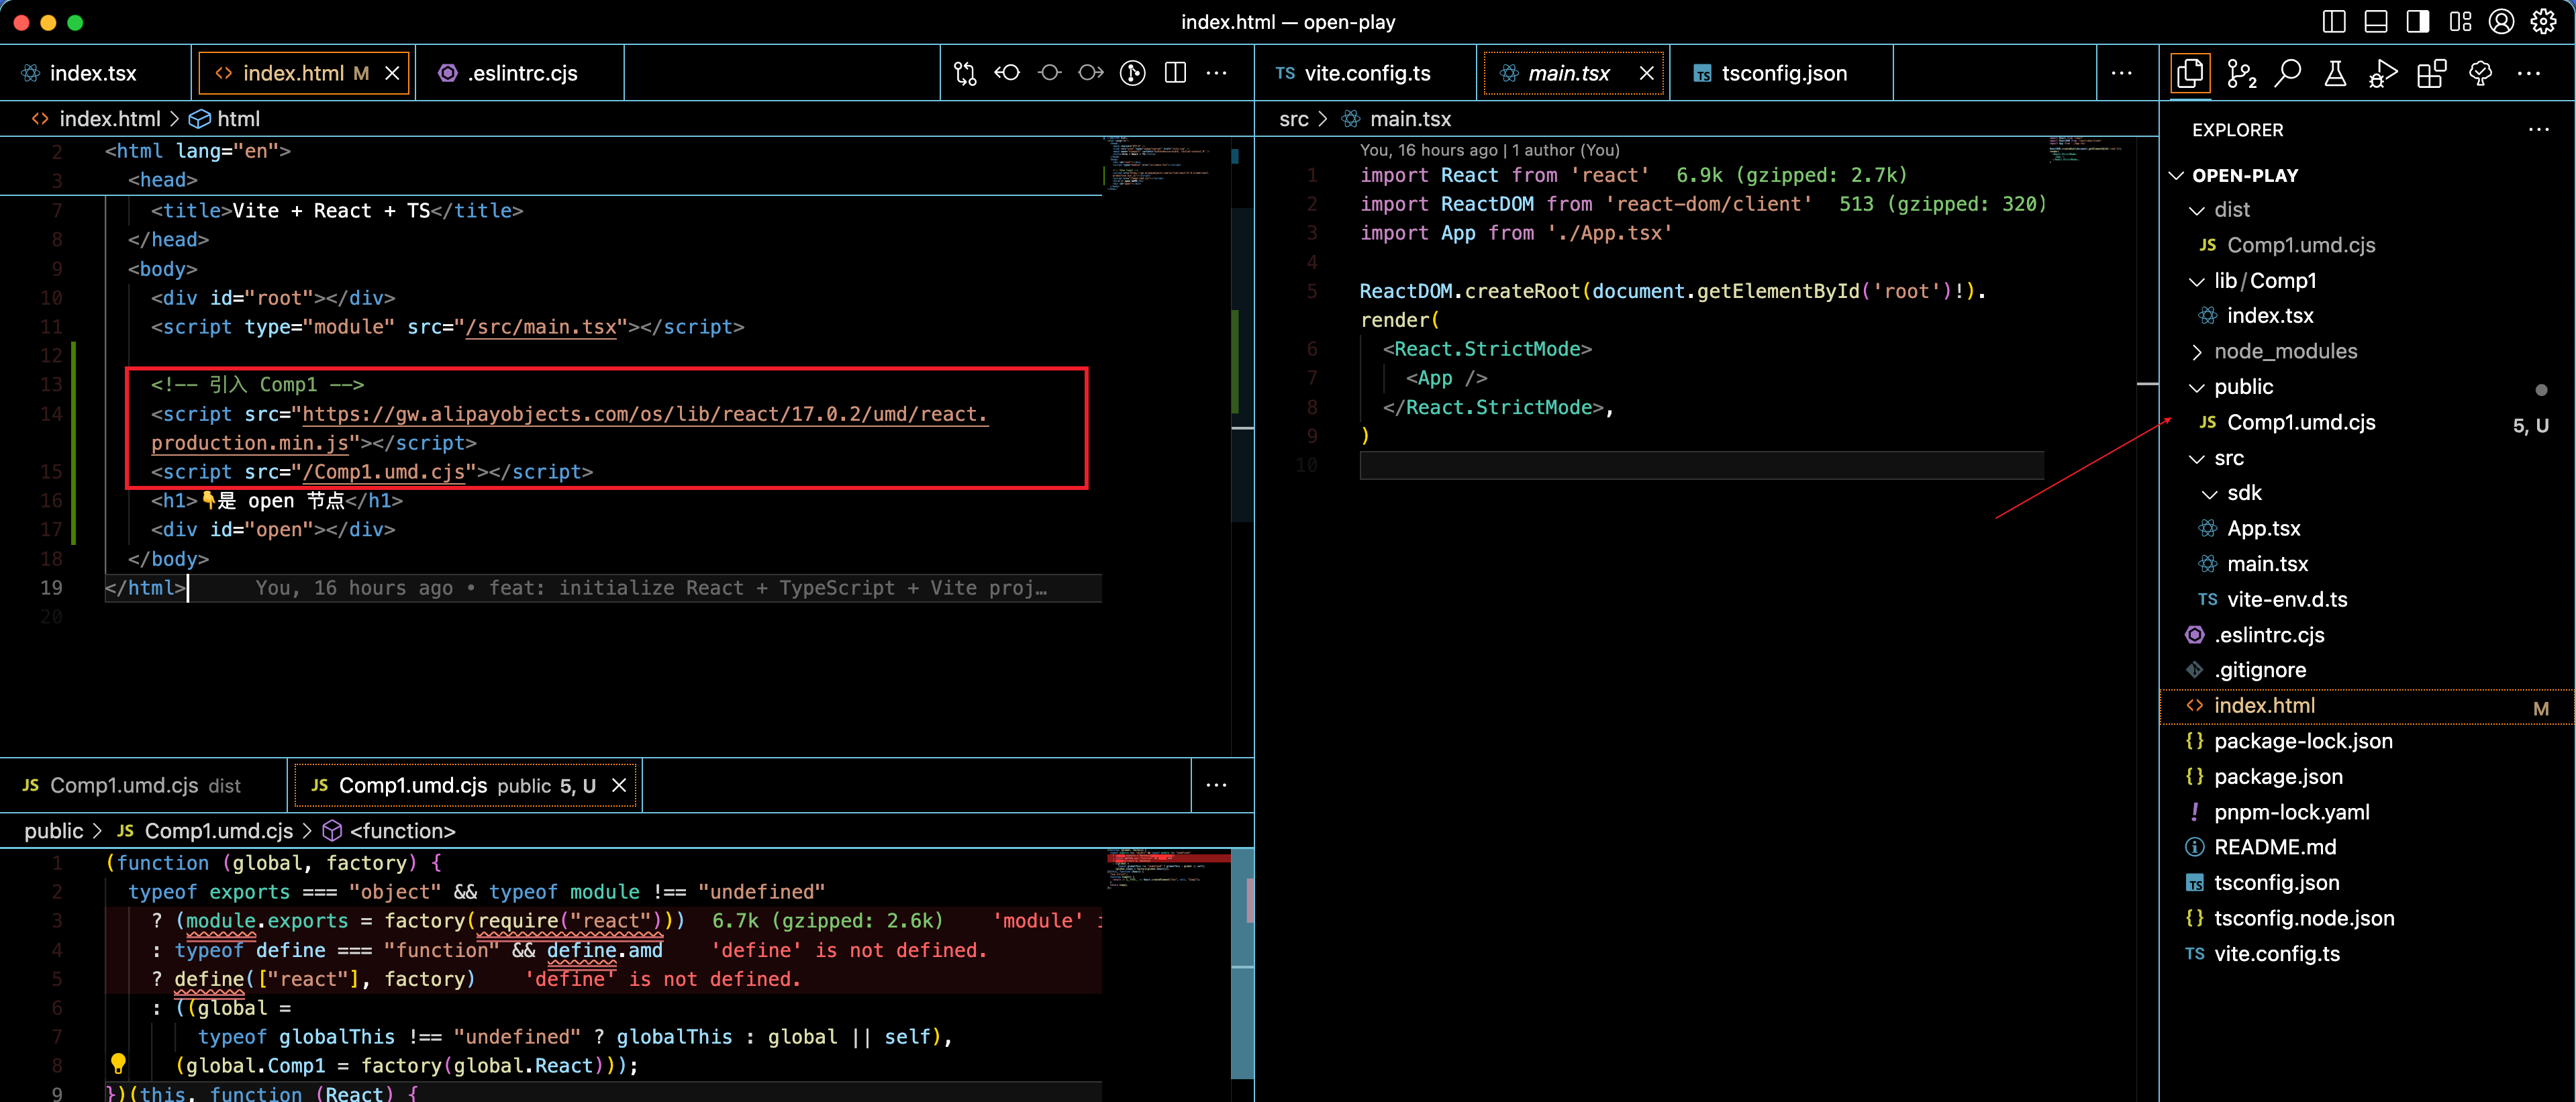The image size is (2576, 1102).
Task: Open the Run and Debug view
Action: [x=2383, y=74]
